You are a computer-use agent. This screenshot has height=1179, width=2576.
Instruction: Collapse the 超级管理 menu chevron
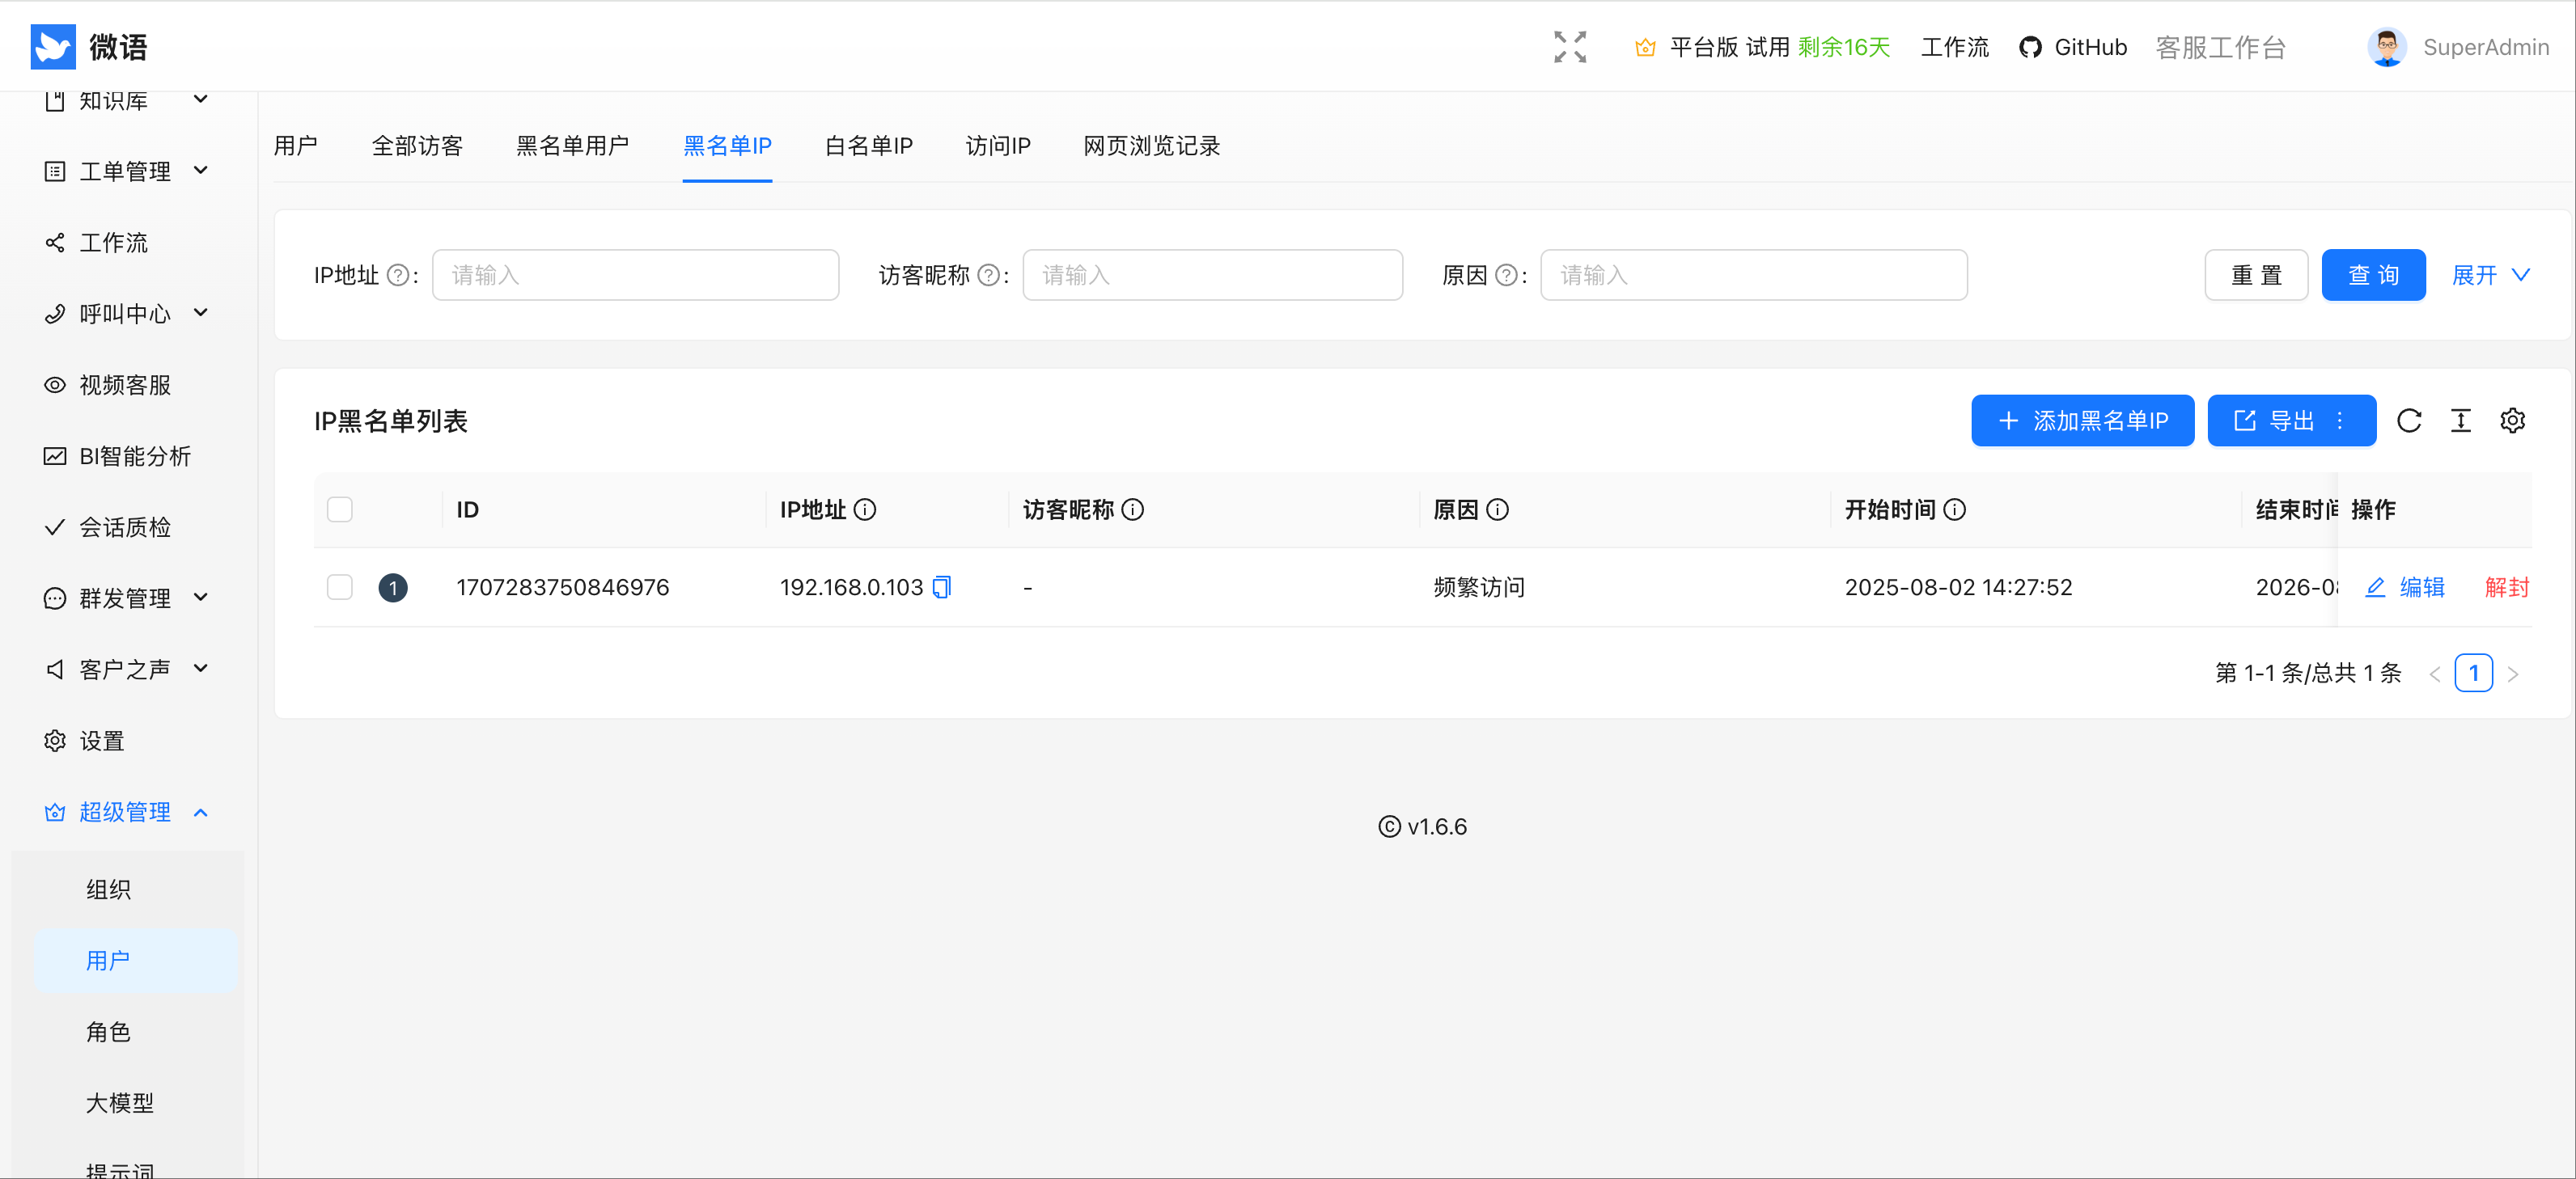pyautogui.click(x=201, y=813)
